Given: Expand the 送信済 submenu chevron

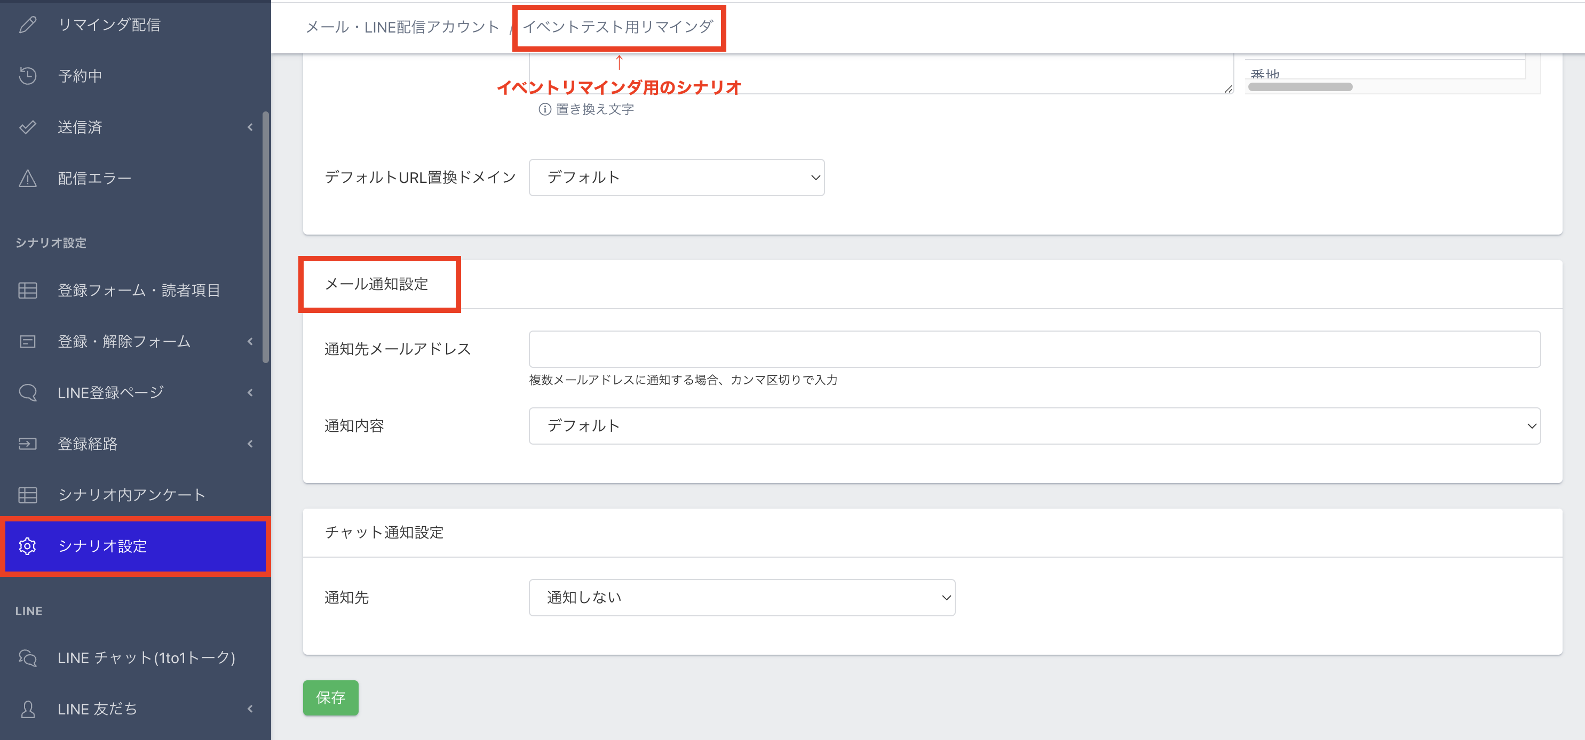Looking at the screenshot, I should [250, 127].
